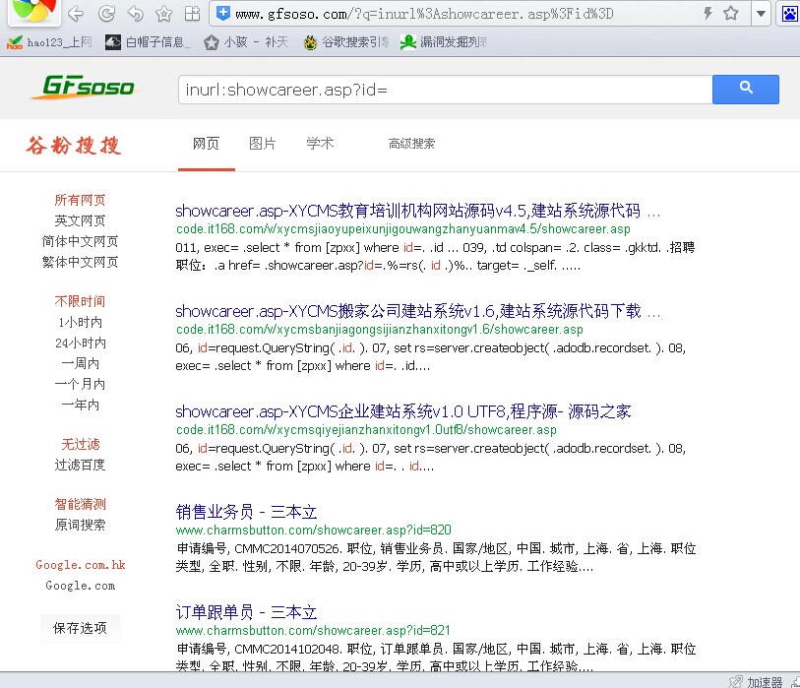
Task: Open the xycmsjiaoyupeixun green URL
Action: coord(403,229)
